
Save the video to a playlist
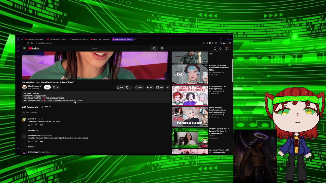pos(160,87)
